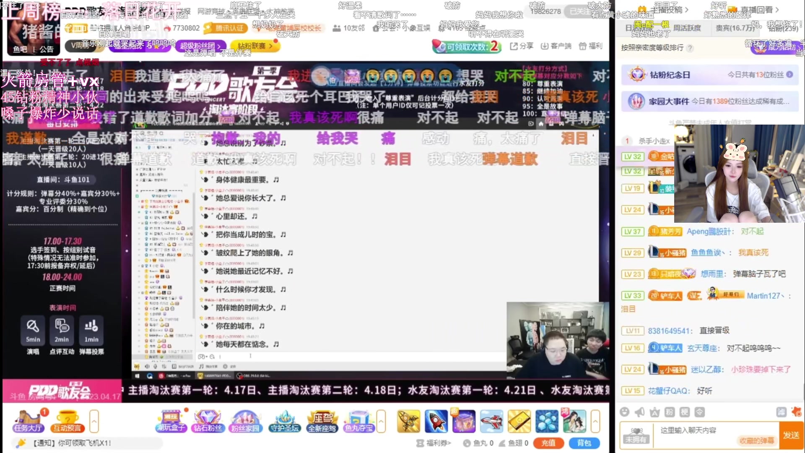Click the 可领取次数 claim button
805x453 pixels.
(x=467, y=46)
